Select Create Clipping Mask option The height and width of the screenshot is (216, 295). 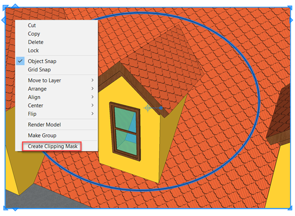(x=53, y=146)
